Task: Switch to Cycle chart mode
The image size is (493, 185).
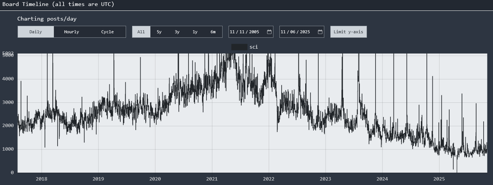Action: click(107, 32)
